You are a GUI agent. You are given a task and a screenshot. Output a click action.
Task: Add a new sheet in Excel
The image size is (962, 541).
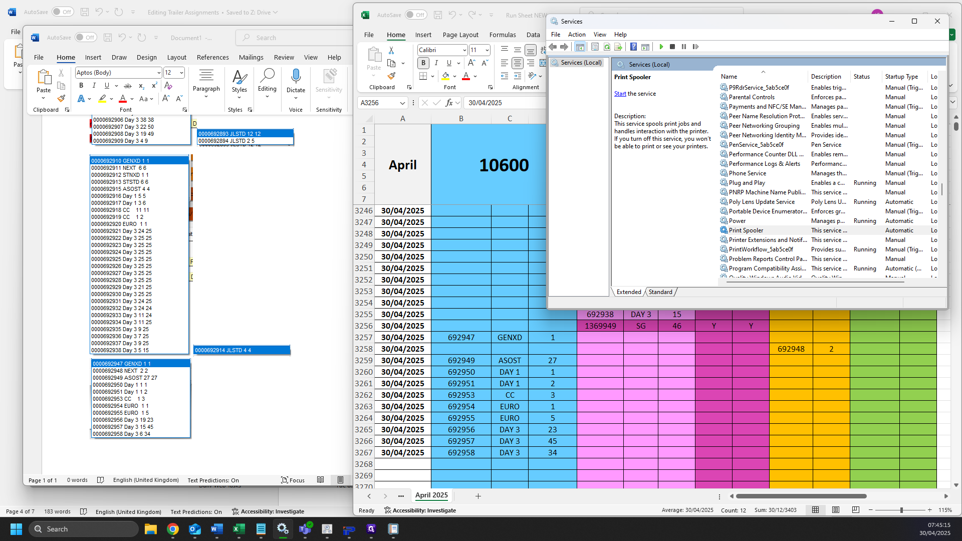pos(478,496)
